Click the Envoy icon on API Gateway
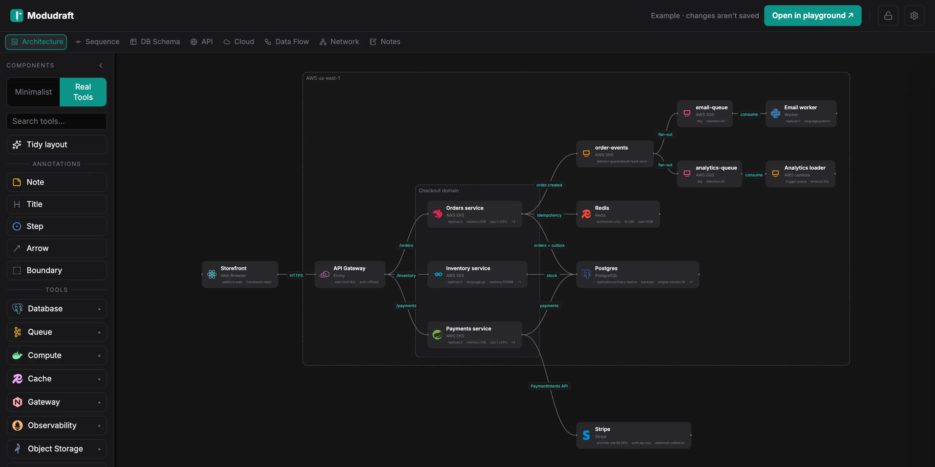Viewport: 935px width, 467px height. (325, 274)
